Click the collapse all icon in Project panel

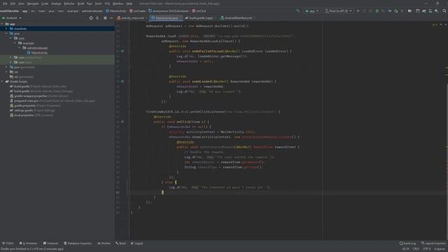[x=97, y=18]
